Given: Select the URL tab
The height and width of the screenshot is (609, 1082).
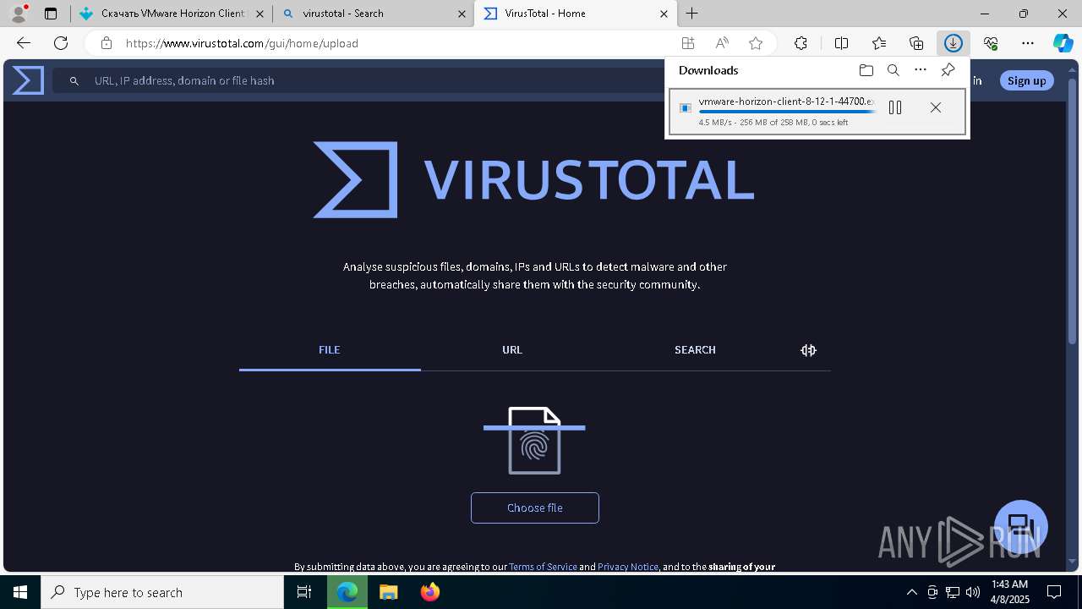Looking at the screenshot, I should point(512,350).
